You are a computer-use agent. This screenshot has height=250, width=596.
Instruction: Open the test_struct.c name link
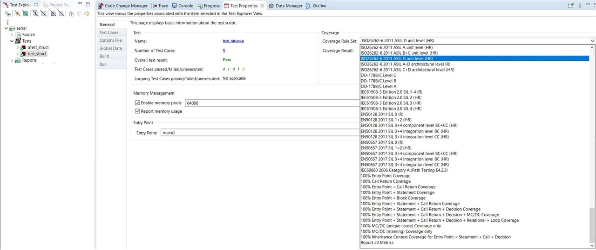pyautogui.click(x=233, y=41)
